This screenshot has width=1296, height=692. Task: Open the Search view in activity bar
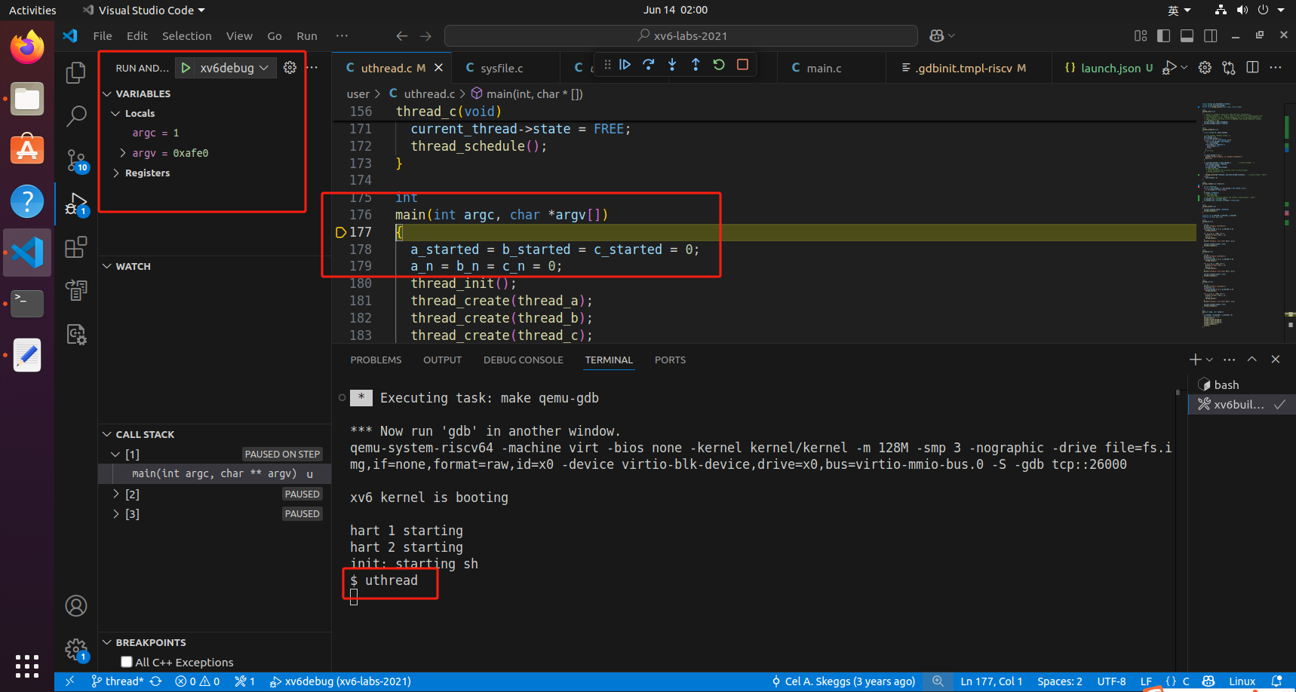coord(75,116)
